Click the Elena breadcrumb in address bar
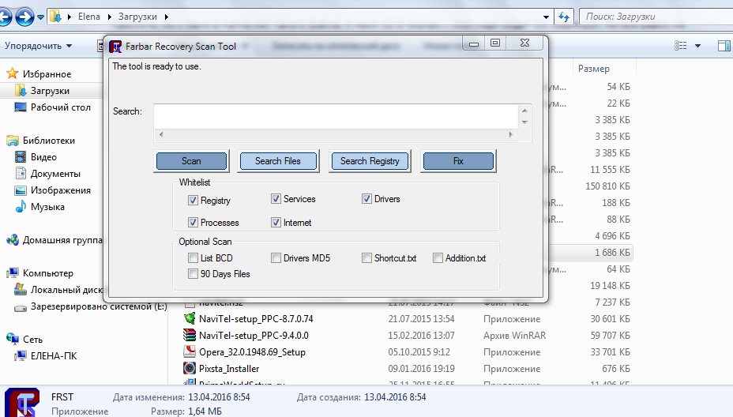 click(88, 17)
